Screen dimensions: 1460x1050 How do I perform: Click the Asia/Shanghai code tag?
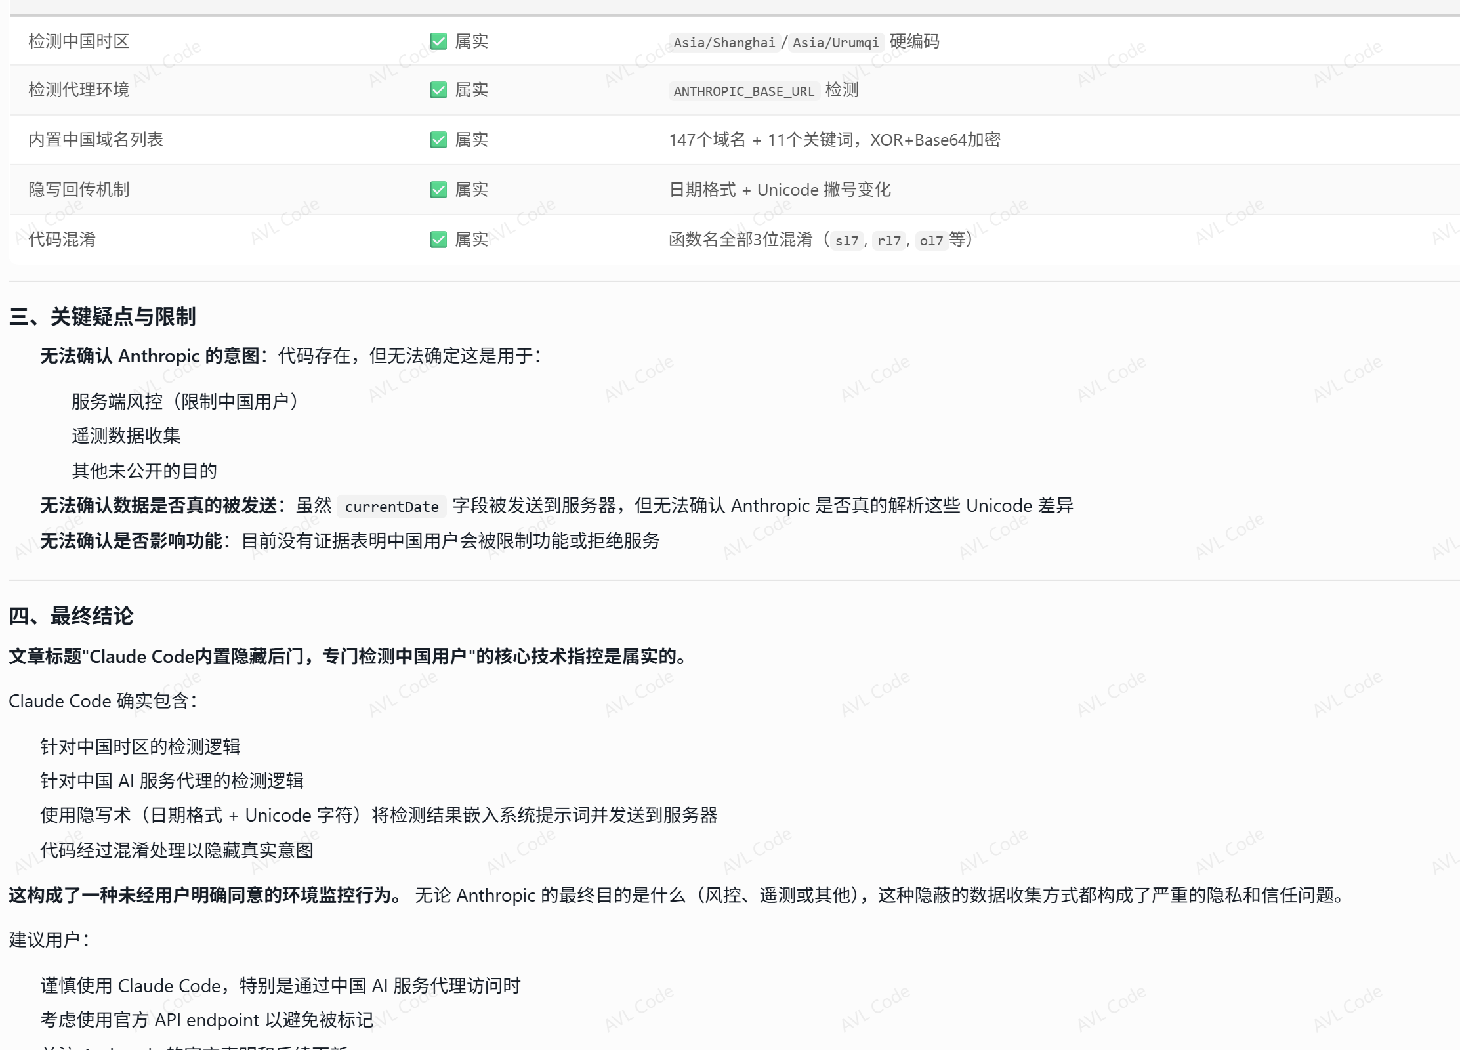pyautogui.click(x=724, y=43)
